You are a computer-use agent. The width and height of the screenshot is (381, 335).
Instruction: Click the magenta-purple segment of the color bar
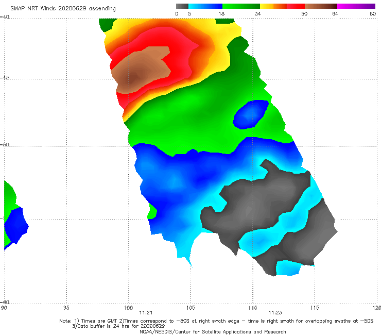(x=356, y=6)
